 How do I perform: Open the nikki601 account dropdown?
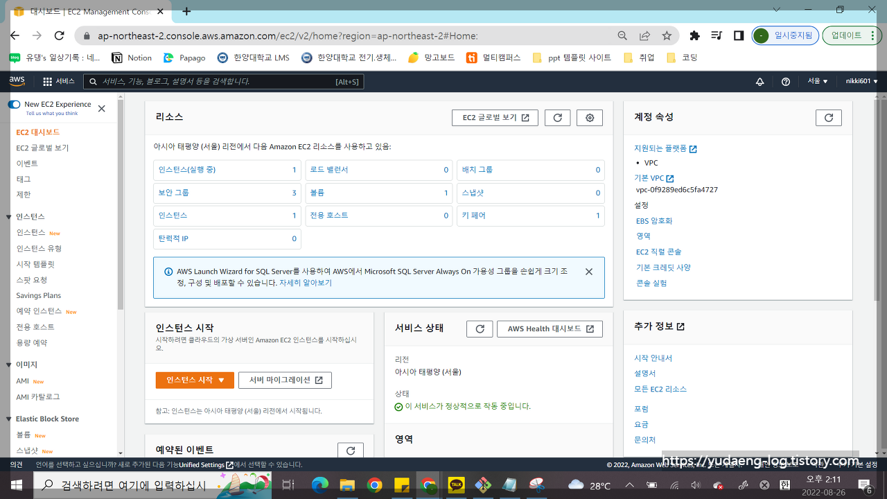pyautogui.click(x=861, y=82)
